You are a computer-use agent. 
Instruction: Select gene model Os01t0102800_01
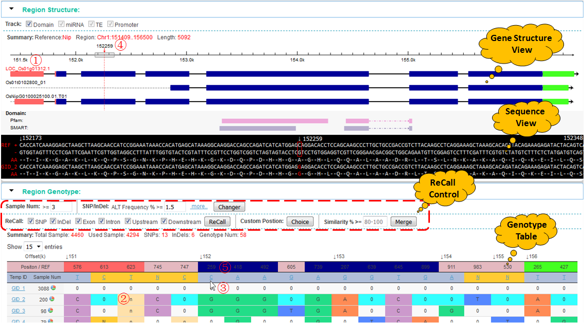point(26,83)
